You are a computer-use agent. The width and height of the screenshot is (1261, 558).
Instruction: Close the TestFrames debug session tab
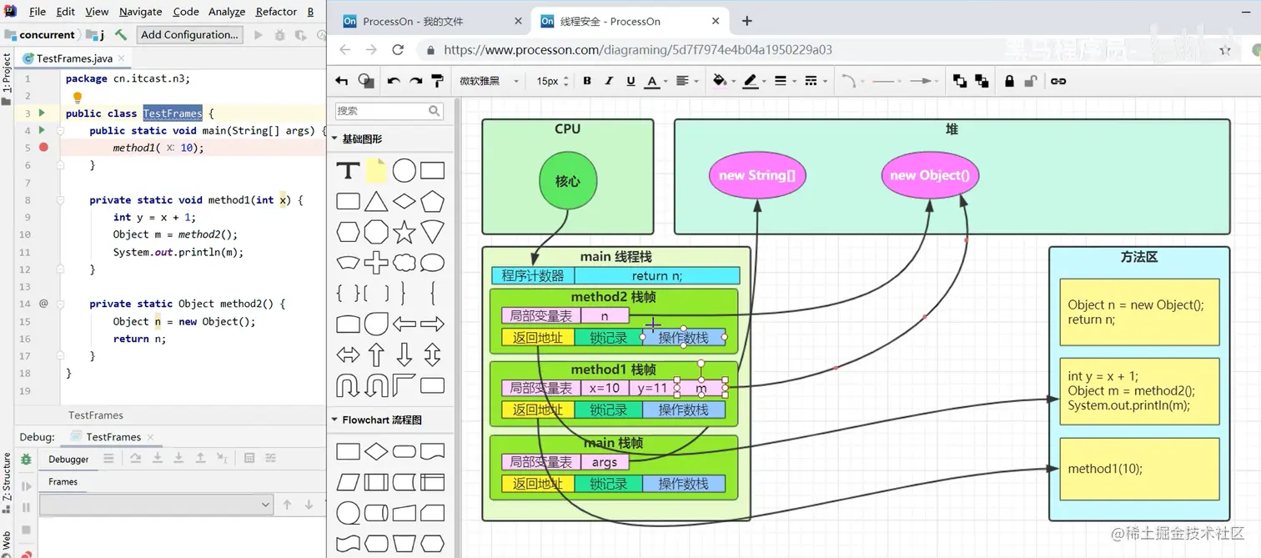[x=149, y=437]
